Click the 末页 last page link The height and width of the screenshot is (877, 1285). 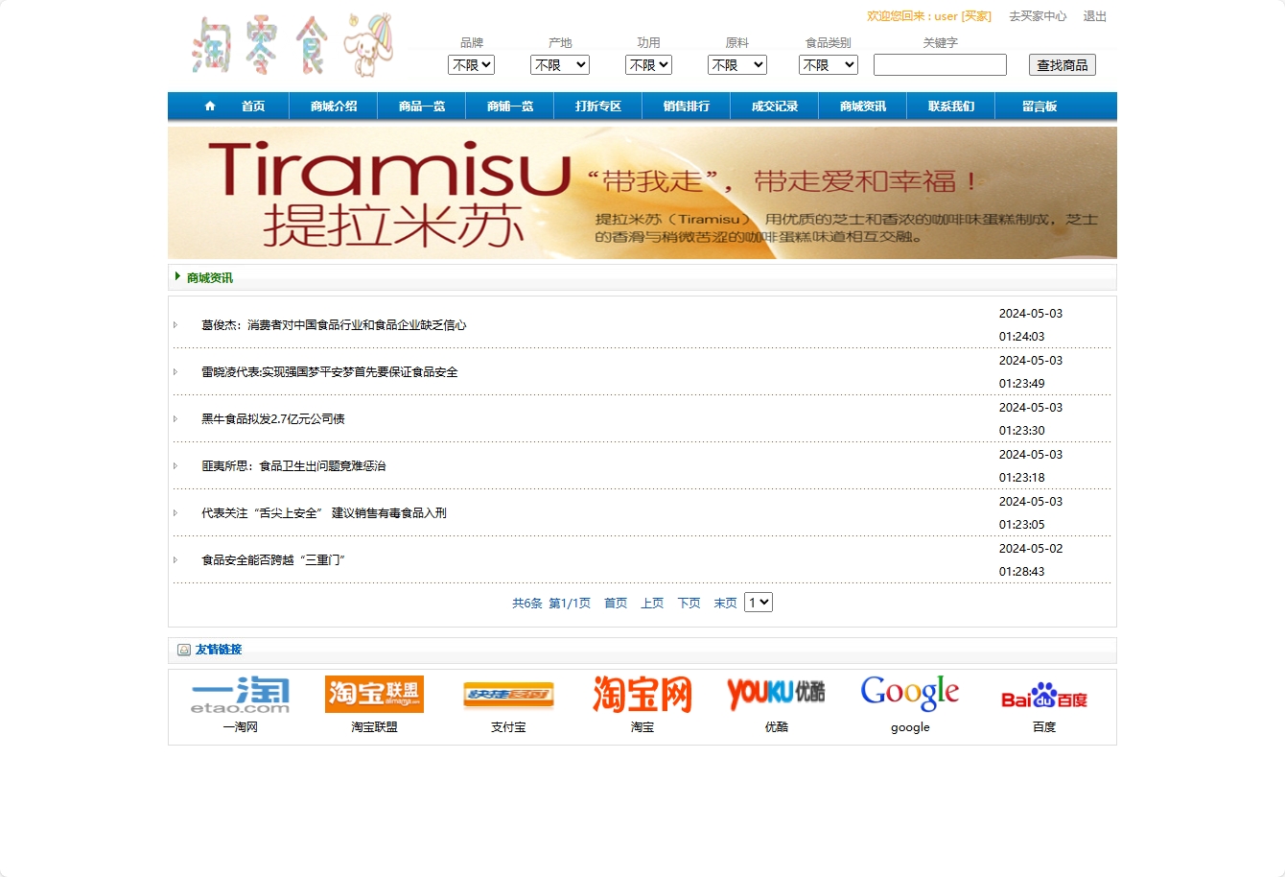tap(725, 604)
